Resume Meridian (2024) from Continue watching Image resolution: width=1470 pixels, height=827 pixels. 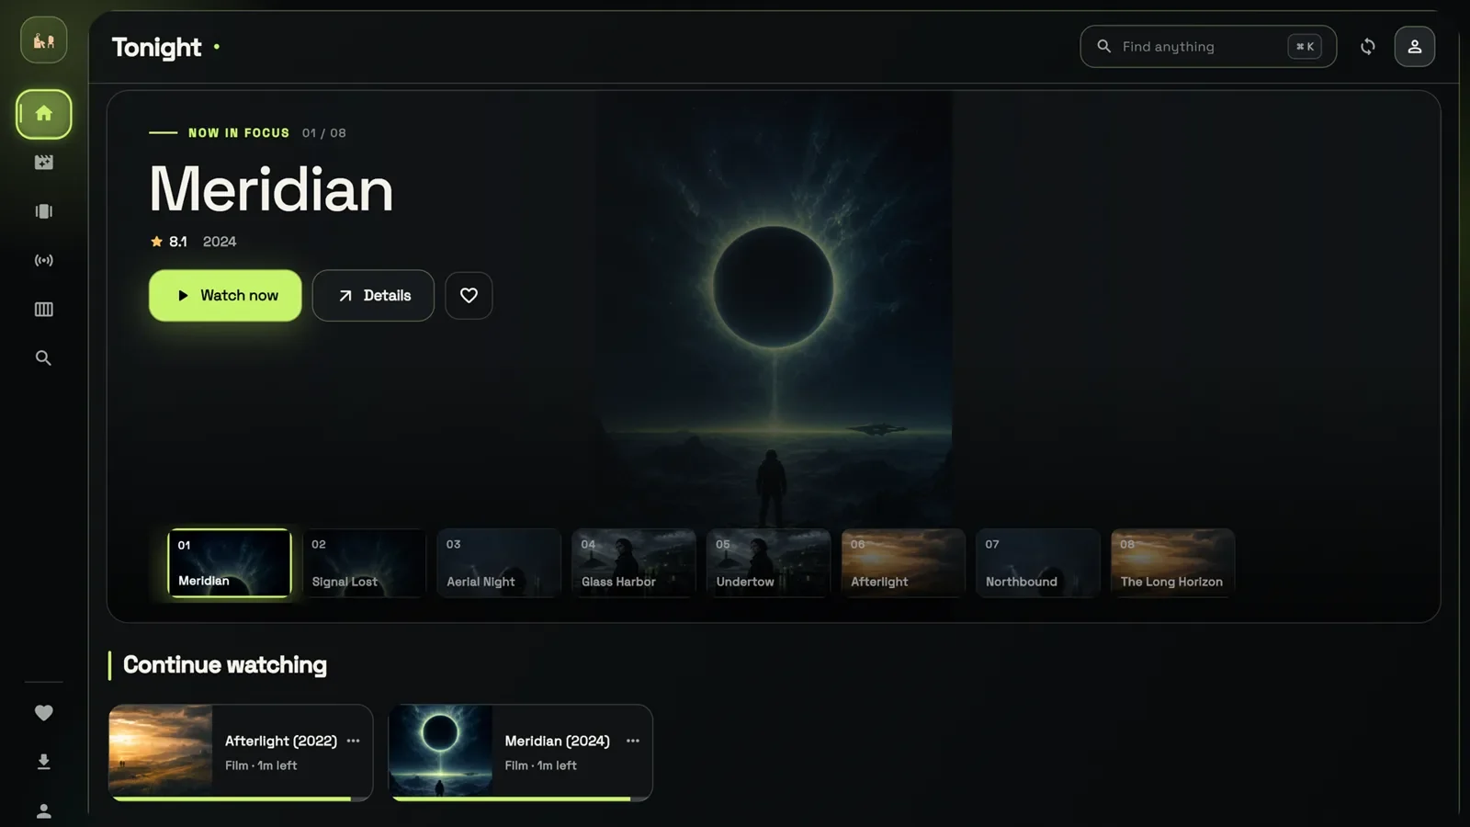521,753
